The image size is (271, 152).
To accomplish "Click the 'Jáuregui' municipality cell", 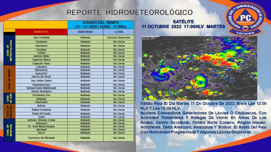I will [41, 129].
